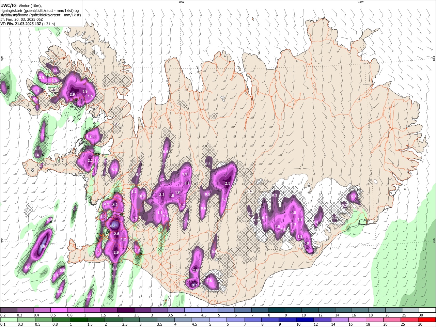Click the rain scale swatch between 3.5 and 4
Viewport: 436px width, 327px height.
click(x=166, y=320)
